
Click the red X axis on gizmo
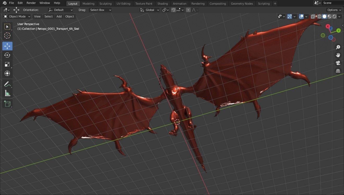pos(328,26)
